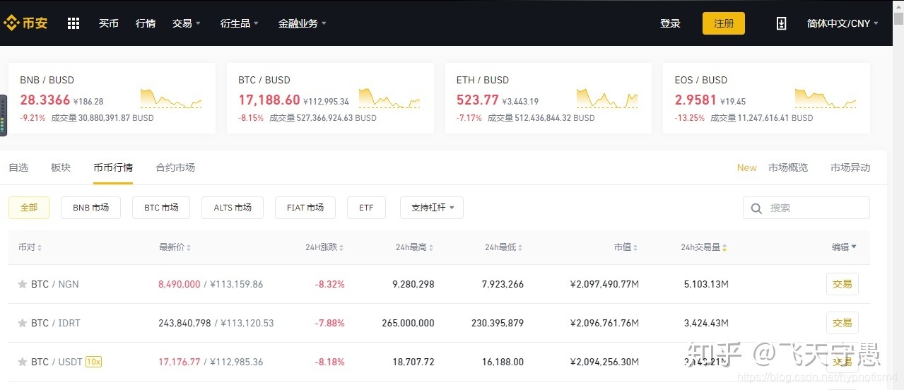This screenshot has width=904, height=390.
Task: Toggle favorite star for BTC / IDRT
Action: (x=23, y=323)
